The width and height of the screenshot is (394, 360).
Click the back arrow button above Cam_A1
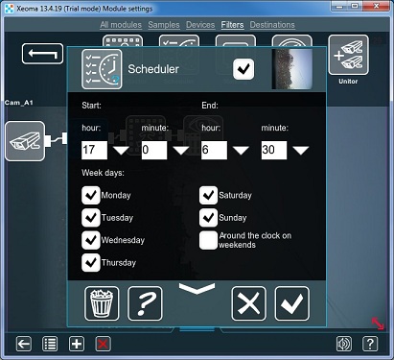pos(42,54)
